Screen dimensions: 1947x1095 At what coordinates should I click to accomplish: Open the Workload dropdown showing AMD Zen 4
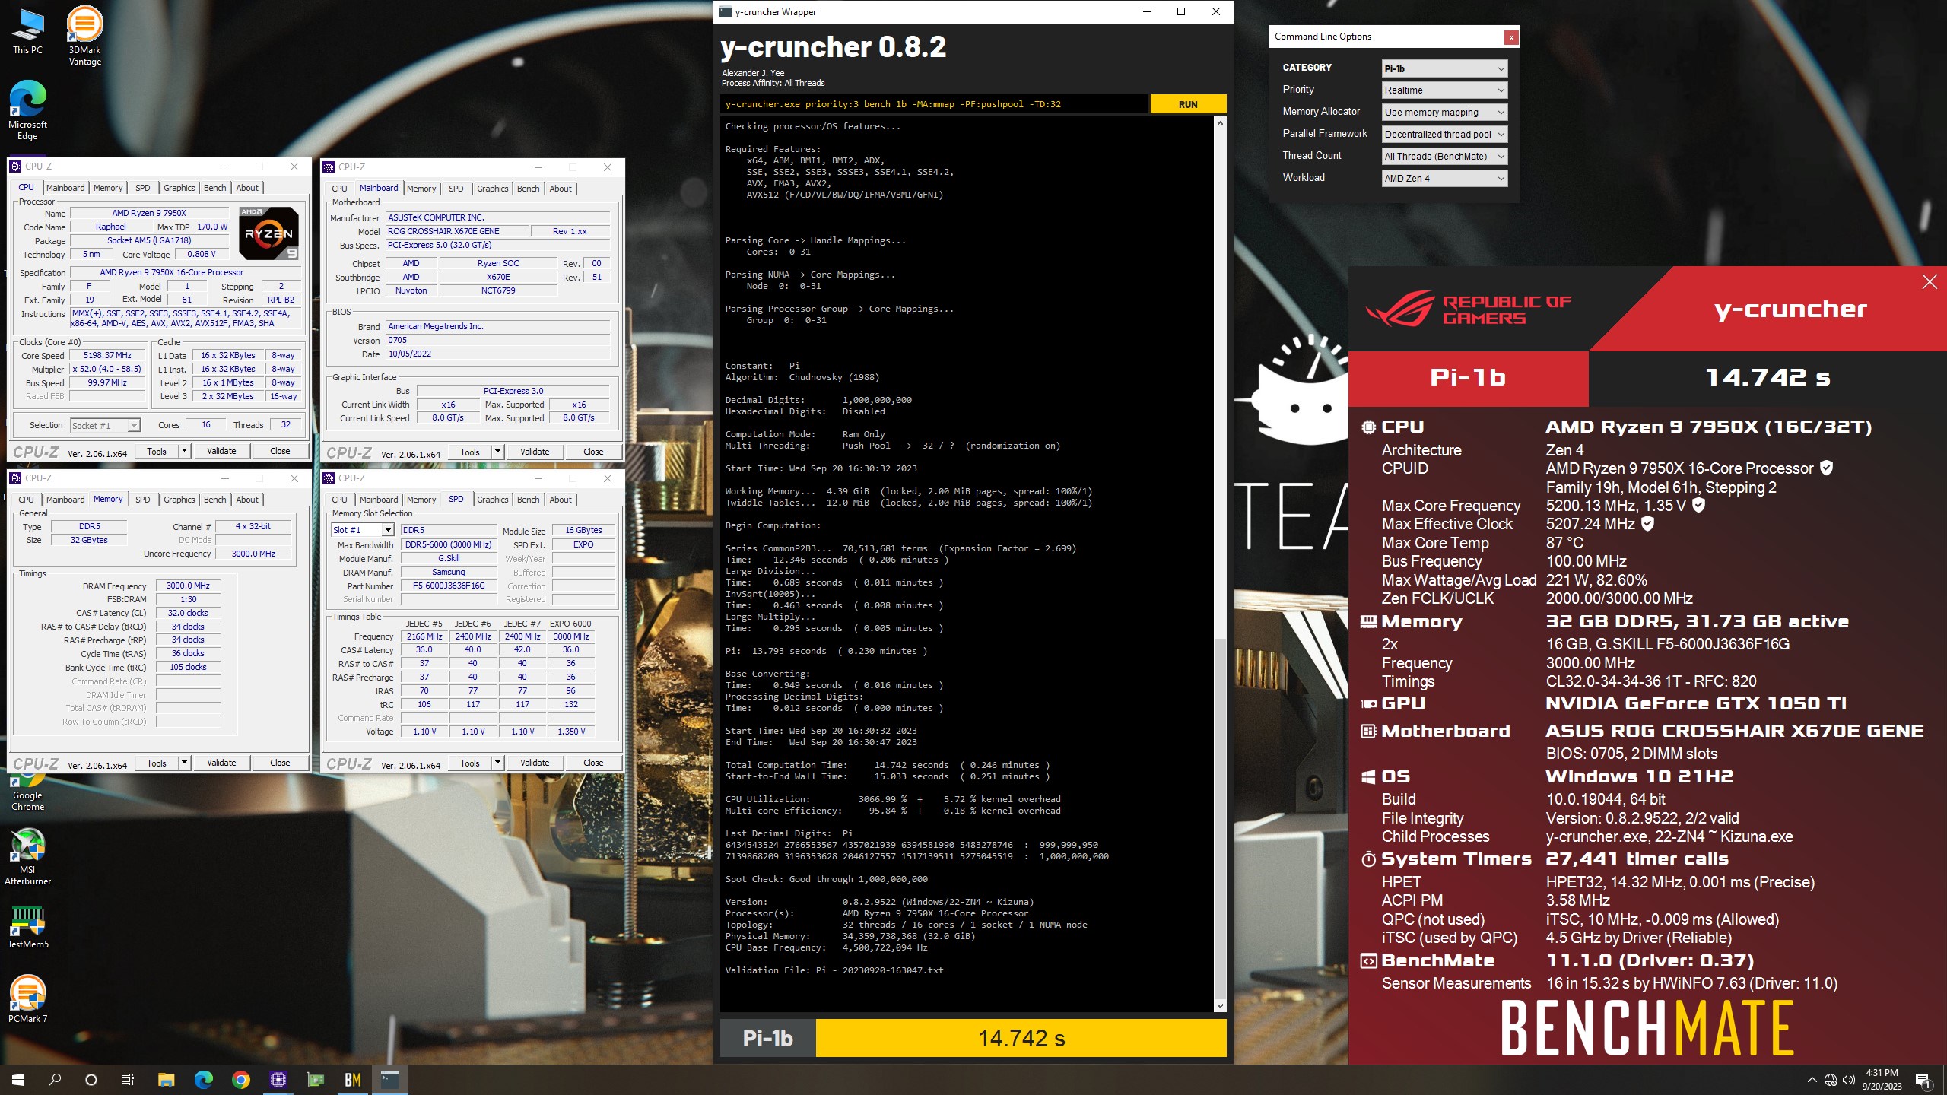click(x=1444, y=179)
